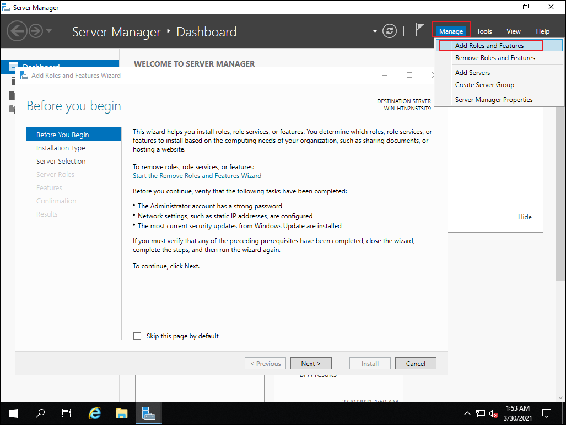Expand the dropdown arrow left of refresh
This screenshot has width=566, height=425.
point(375,31)
